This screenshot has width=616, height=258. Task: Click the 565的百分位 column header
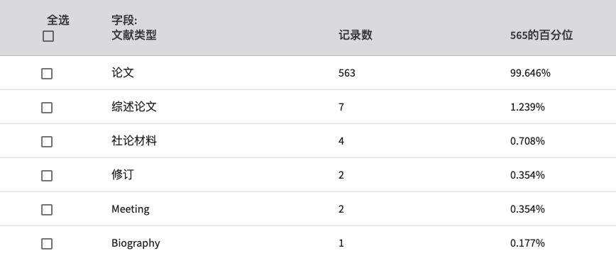click(541, 35)
